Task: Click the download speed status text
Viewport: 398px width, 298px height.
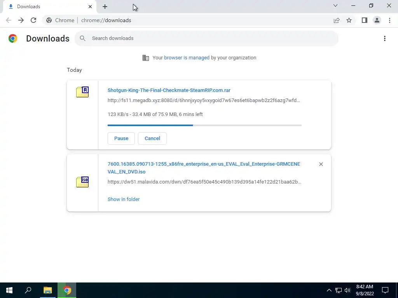Action: point(155,114)
